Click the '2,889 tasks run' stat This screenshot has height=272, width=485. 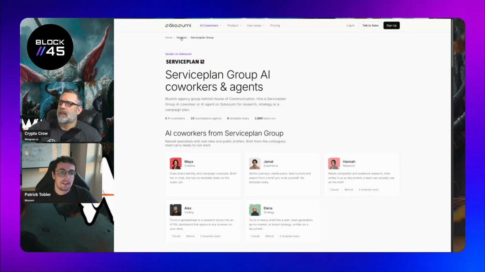click(265, 118)
